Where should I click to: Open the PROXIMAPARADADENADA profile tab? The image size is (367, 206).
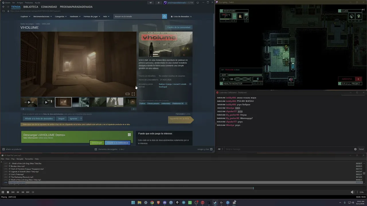(x=76, y=7)
